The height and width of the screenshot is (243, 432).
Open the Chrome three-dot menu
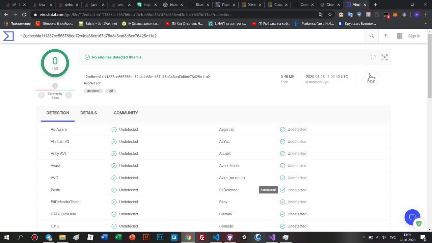426,15
